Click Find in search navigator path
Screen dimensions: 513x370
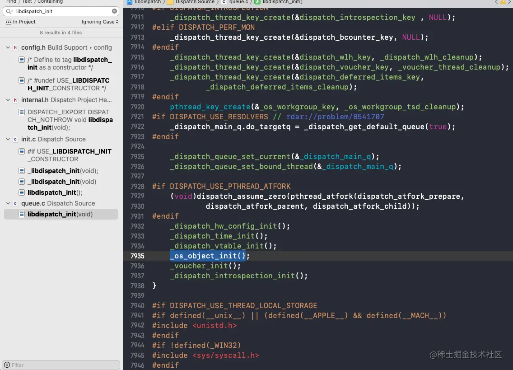[x=11, y=2]
